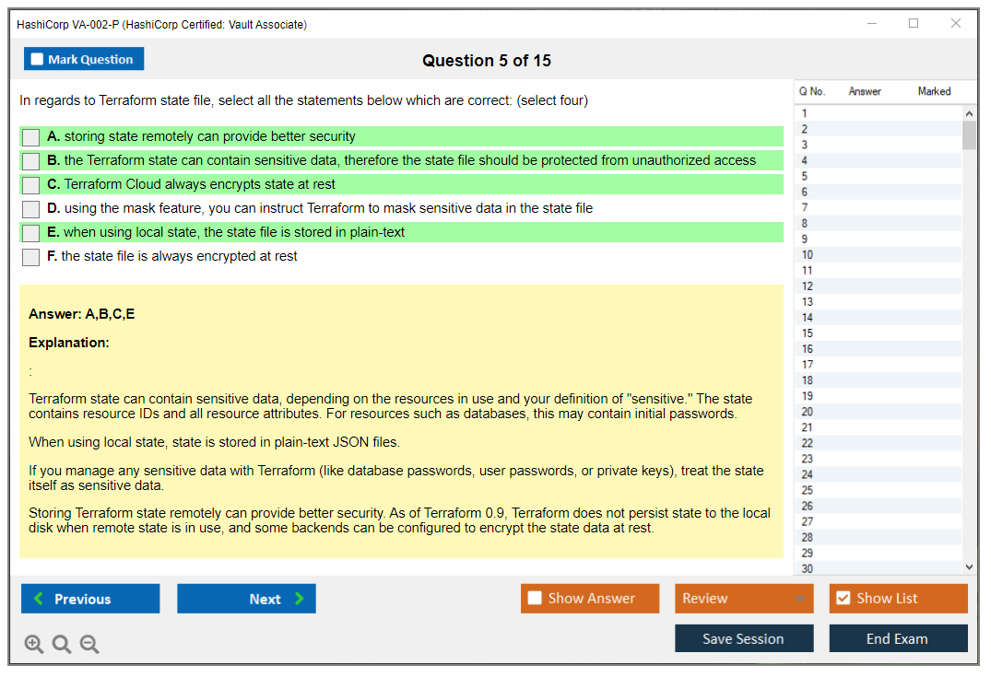Minimize the exam window
The height and width of the screenshot is (677, 991).
tap(871, 24)
